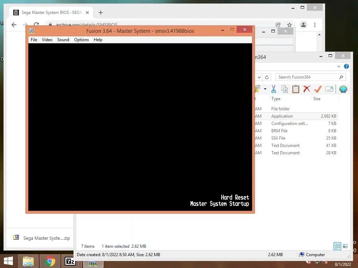Open the folder options toolbar dropdown arrow
The image size is (358, 268).
(x=265, y=89)
